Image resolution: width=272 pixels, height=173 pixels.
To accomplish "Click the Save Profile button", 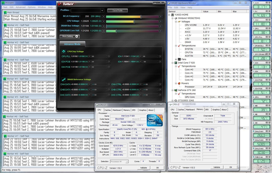I will [x=117, y=10].
